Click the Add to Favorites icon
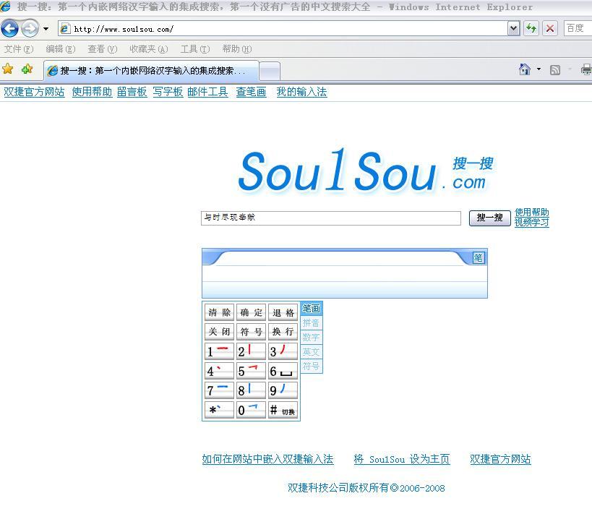 27,69
